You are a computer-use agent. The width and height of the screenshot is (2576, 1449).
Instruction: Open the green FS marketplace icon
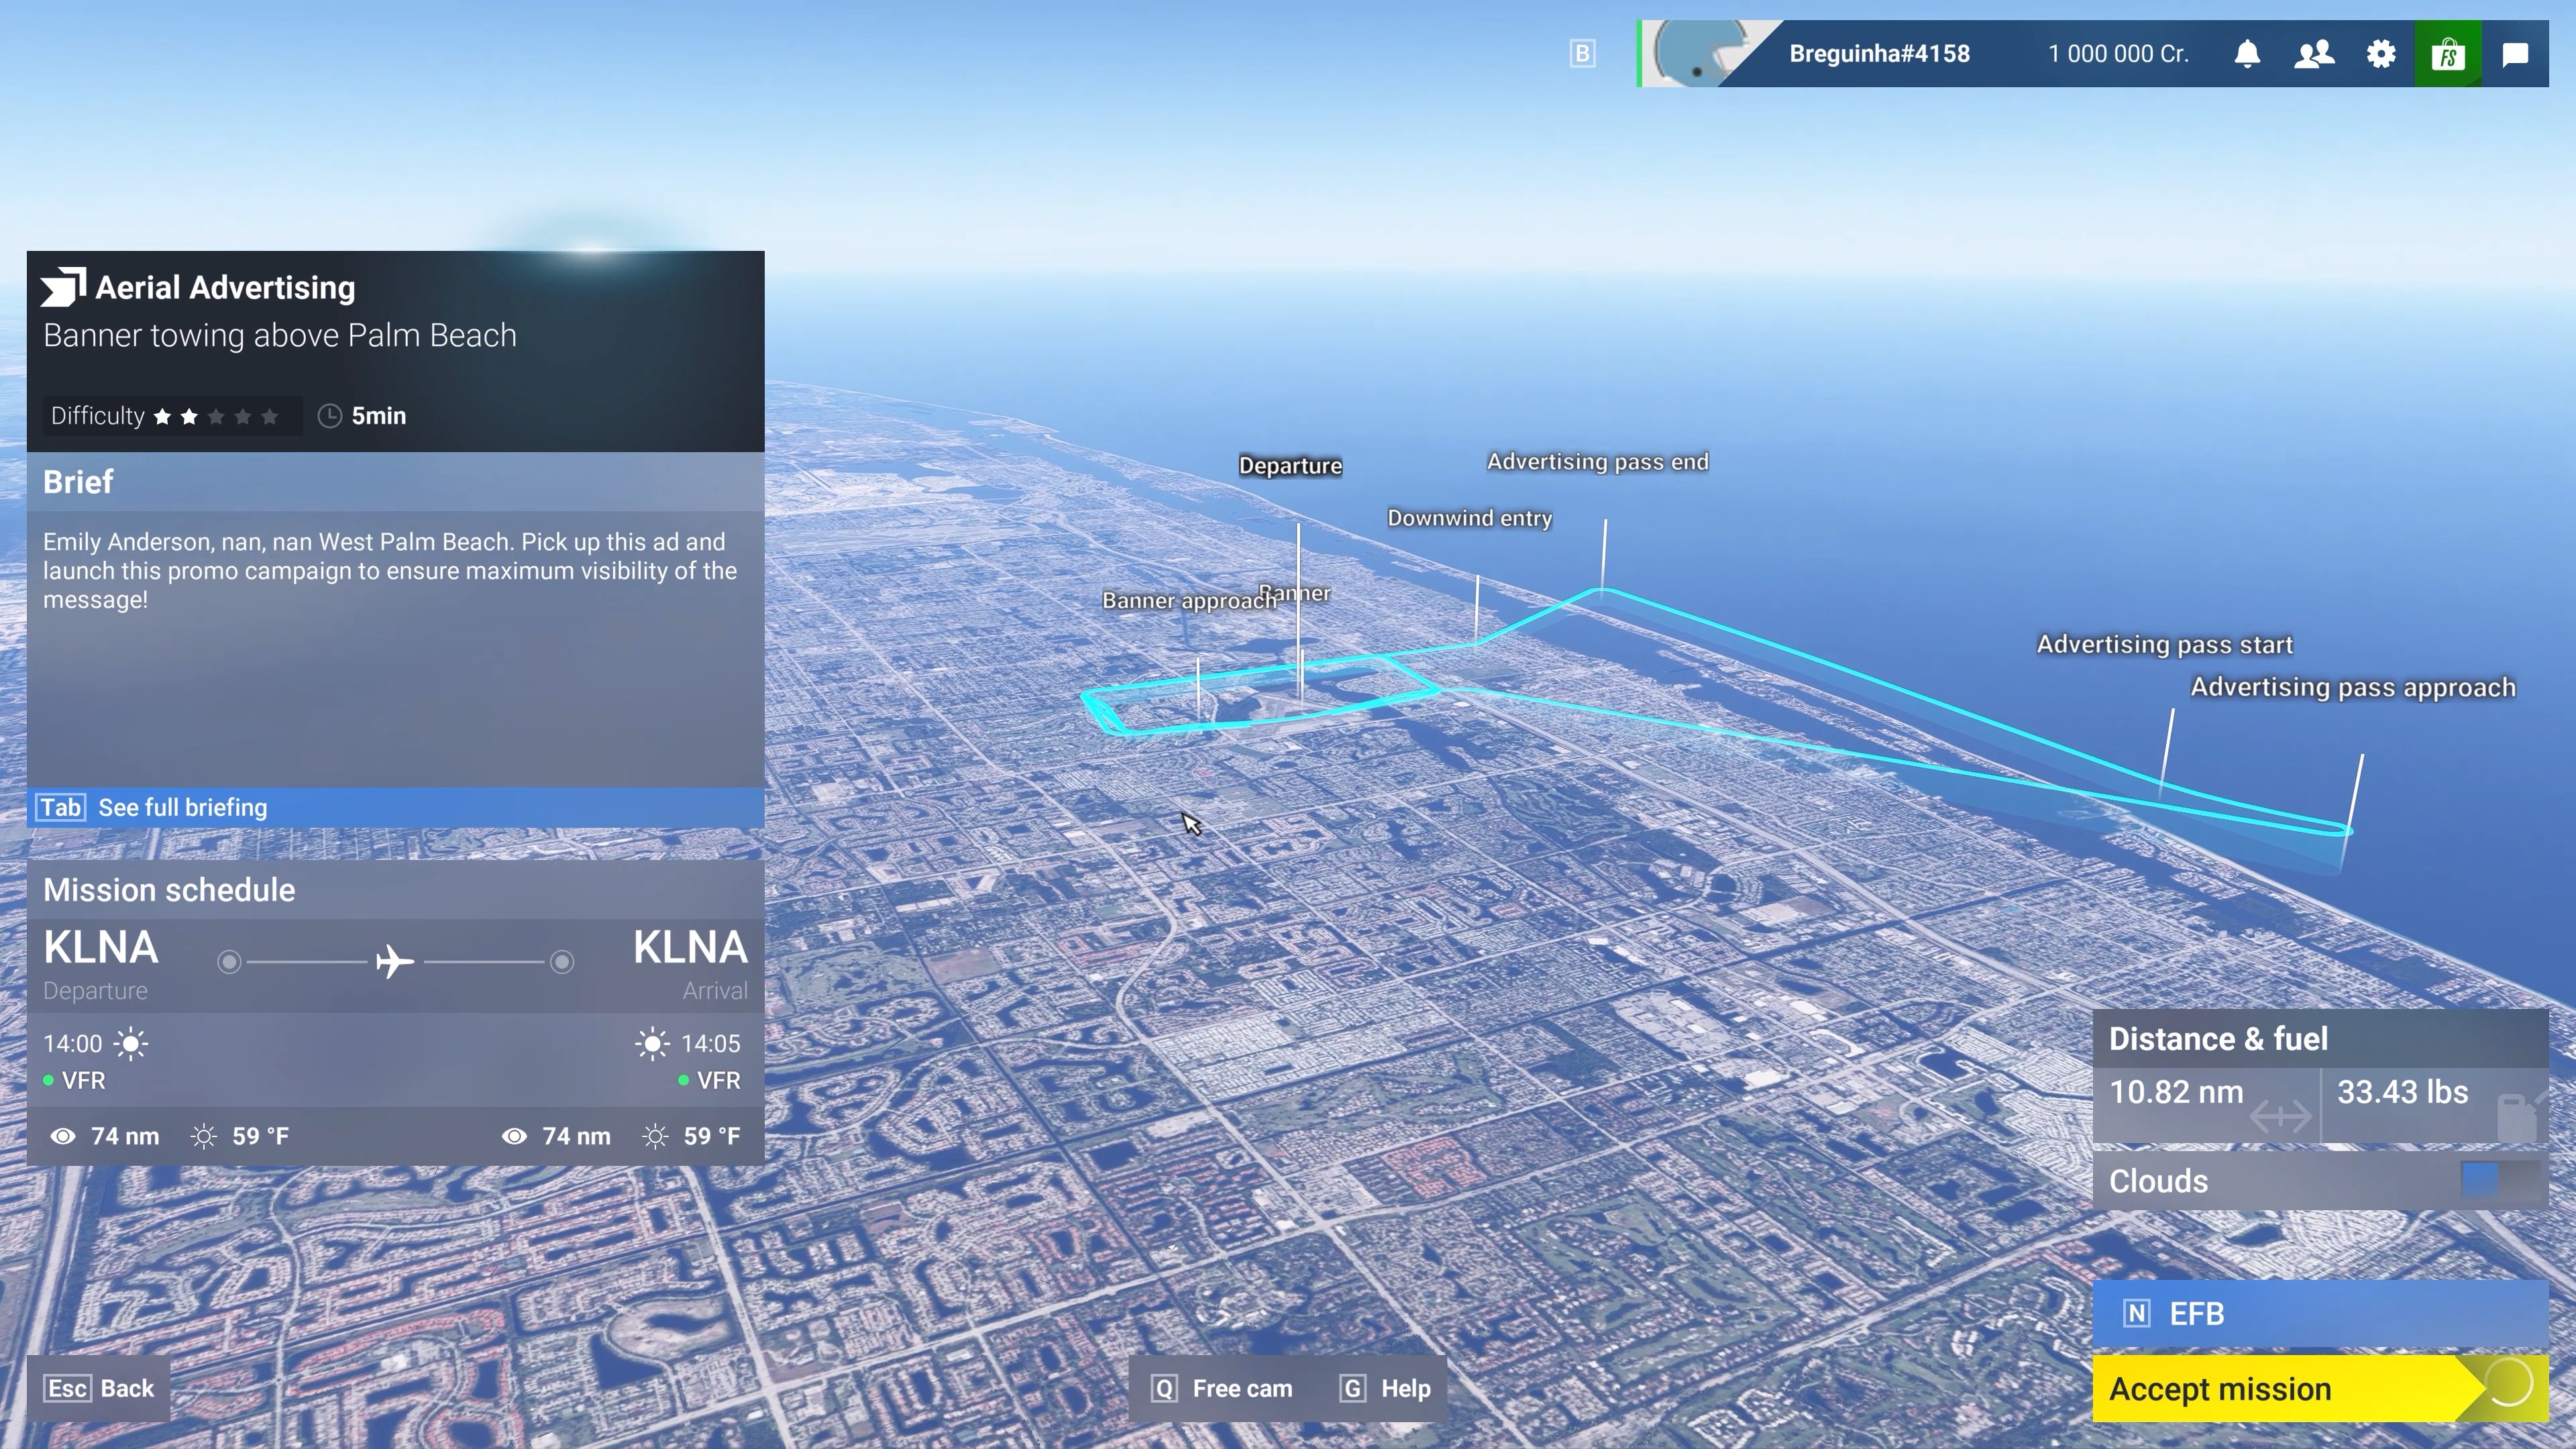(2448, 53)
